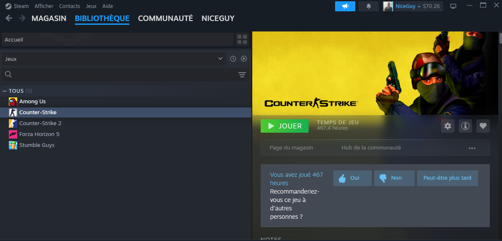Viewport: 502px width, 241px height.
Task: Open advanced filter options icon
Action: pos(242,75)
